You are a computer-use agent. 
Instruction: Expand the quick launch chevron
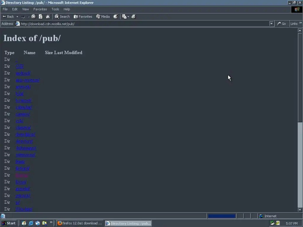click(x=51, y=222)
